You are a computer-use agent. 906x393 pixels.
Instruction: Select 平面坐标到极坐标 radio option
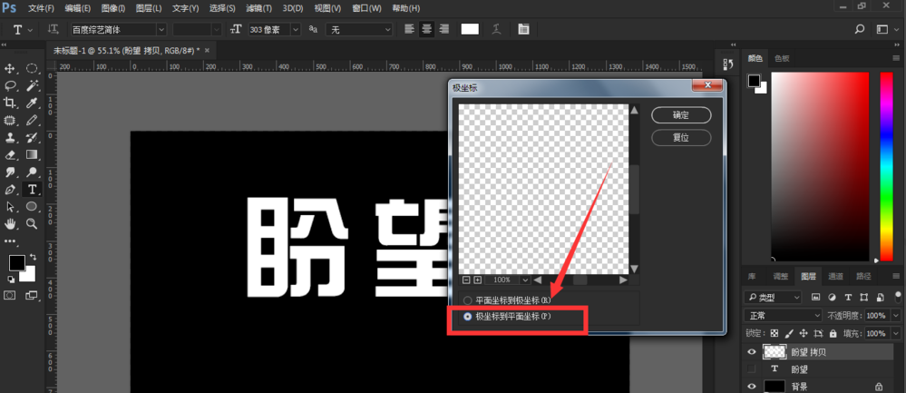pyautogui.click(x=468, y=300)
